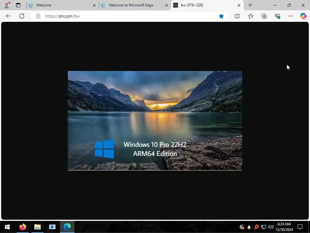Click the Windows 10 lake image
The height and width of the screenshot is (233, 310).
pos(155,120)
